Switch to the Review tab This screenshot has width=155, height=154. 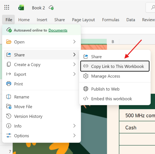coord(148,20)
